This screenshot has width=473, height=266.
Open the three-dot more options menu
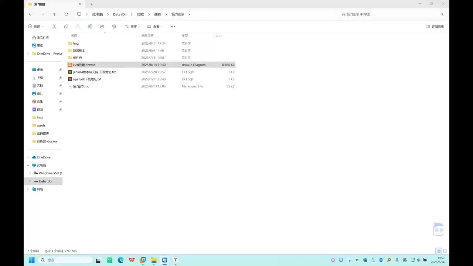pos(173,27)
